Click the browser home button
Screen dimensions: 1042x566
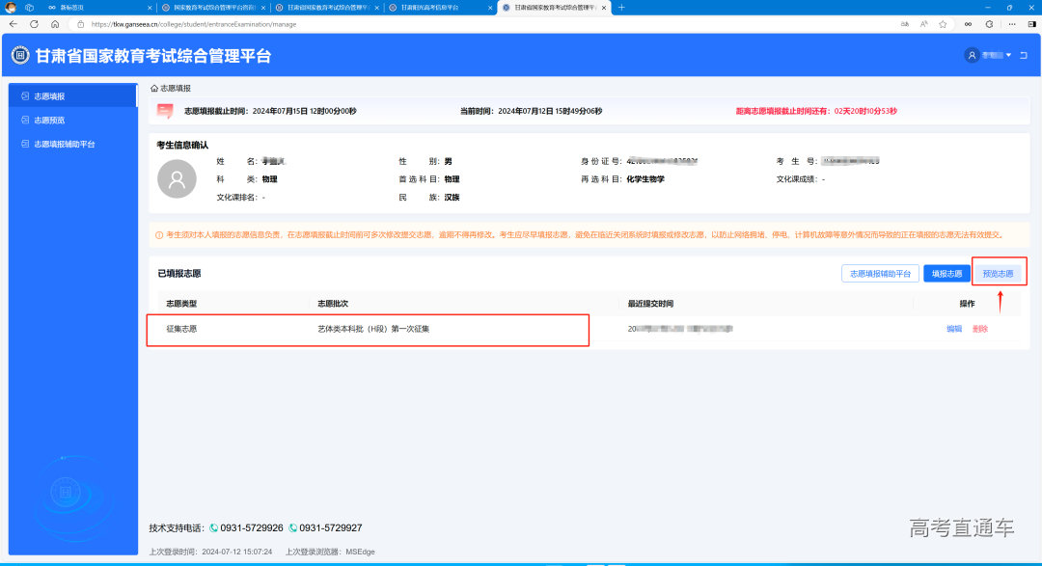point(55,23)
